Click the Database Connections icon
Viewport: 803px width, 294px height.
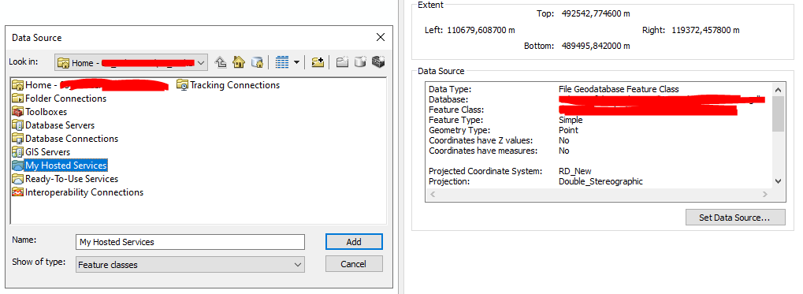tap(17, 138)
